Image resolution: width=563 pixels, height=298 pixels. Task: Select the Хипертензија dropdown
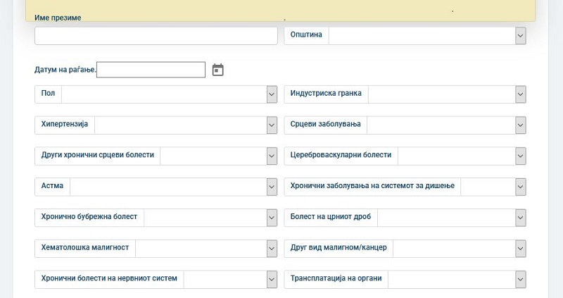(186, 125)
